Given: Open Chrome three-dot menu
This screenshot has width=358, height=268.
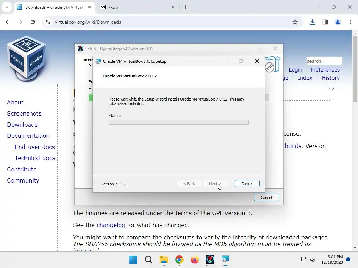Looking at the screenshot, I should pos(350,22).
